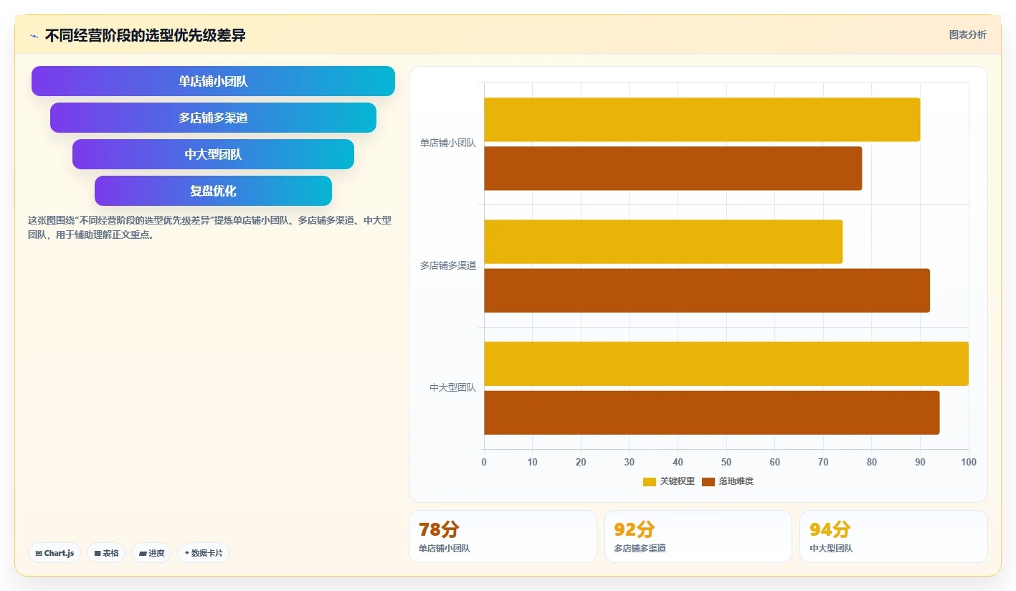
Task: Click the description paragraph under the funnel
Action: tap(209, 227)
